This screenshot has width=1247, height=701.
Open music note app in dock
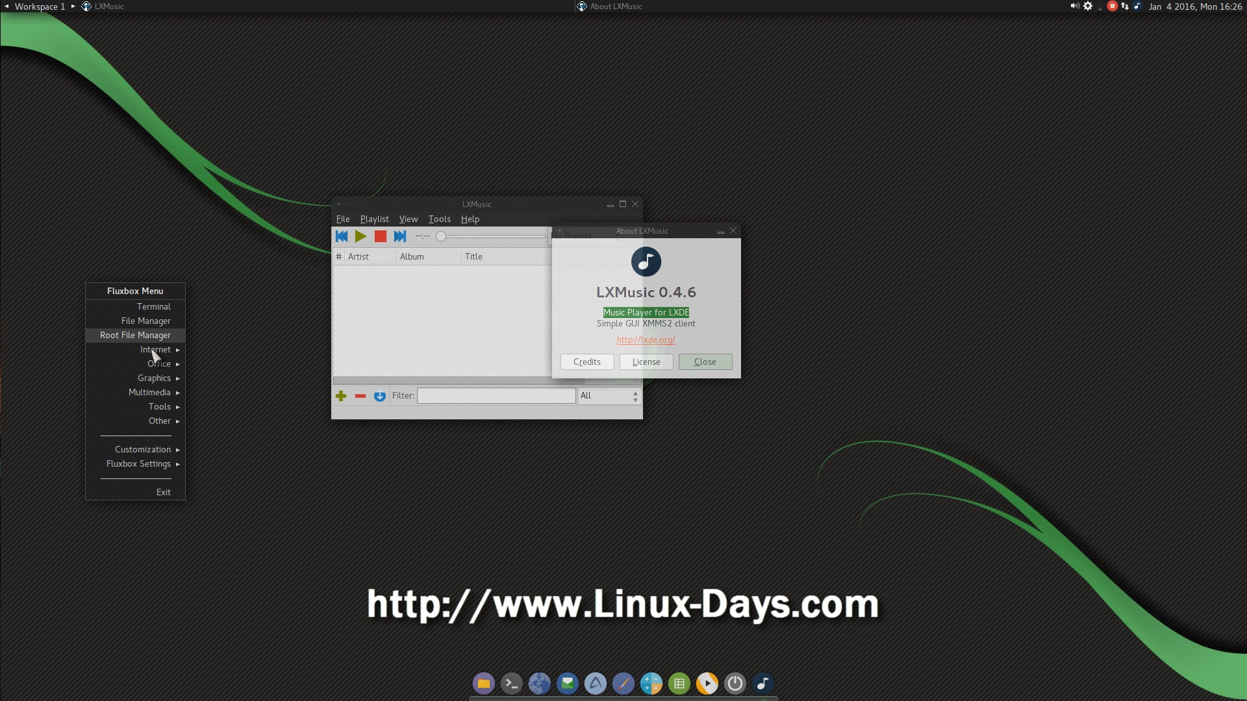pos(763,683)
